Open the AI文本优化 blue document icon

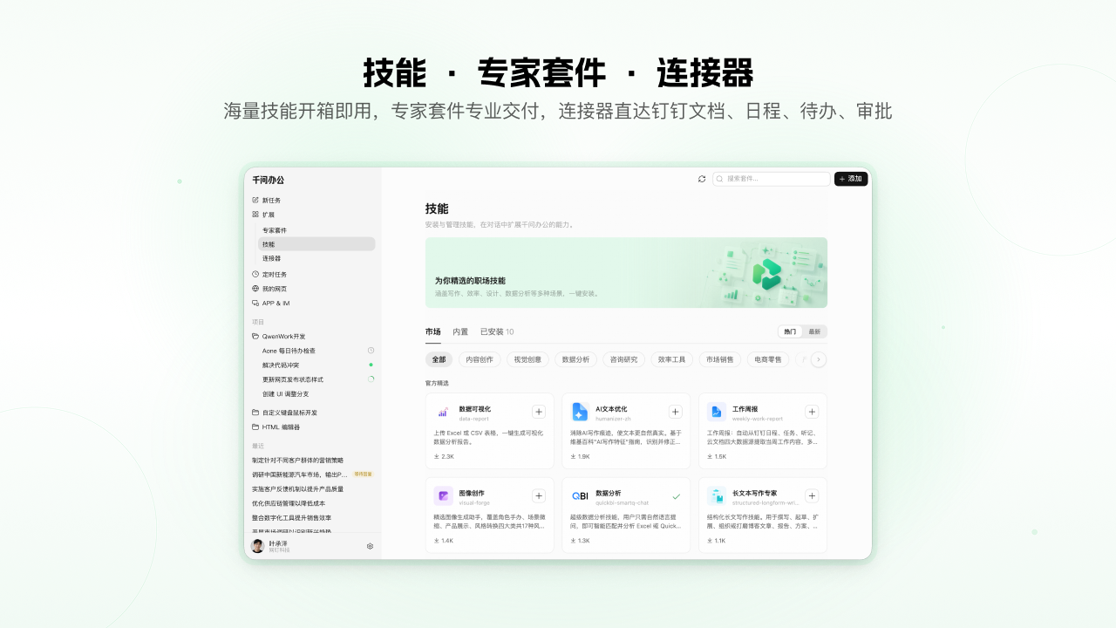click(580, 412)
